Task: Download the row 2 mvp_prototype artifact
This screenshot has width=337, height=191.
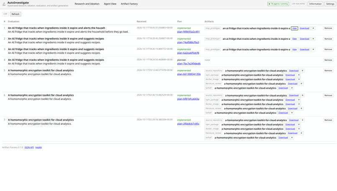Action: (x=304, y=39)
